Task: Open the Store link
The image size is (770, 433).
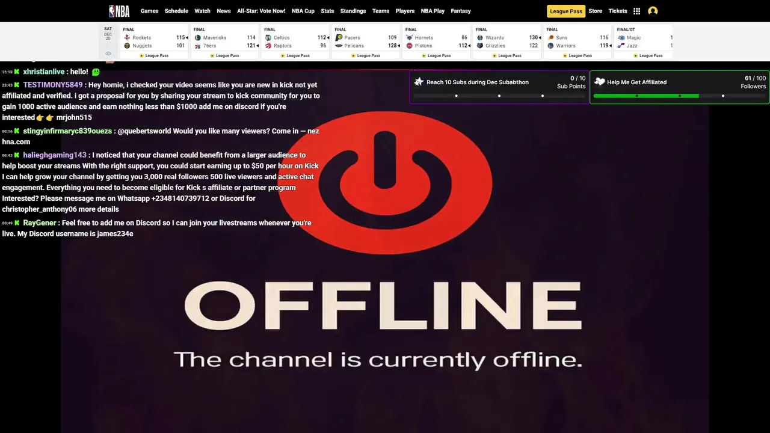Action: pos(595,11)
